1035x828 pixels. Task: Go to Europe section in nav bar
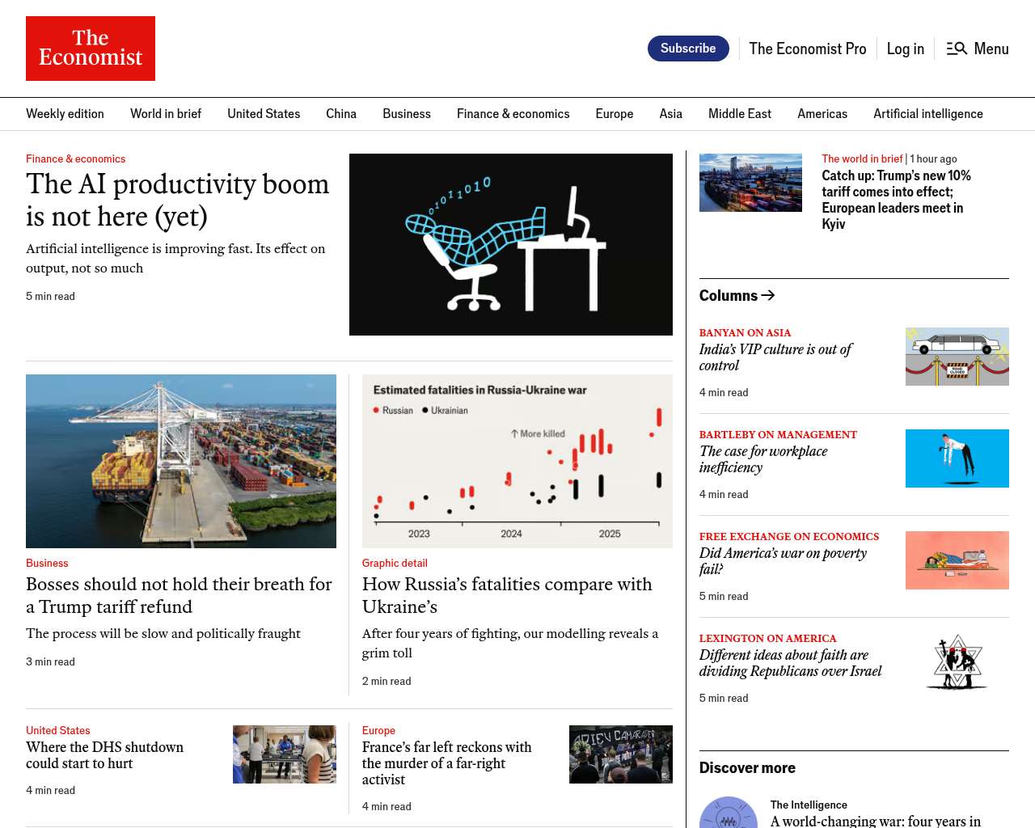[615, 114]
